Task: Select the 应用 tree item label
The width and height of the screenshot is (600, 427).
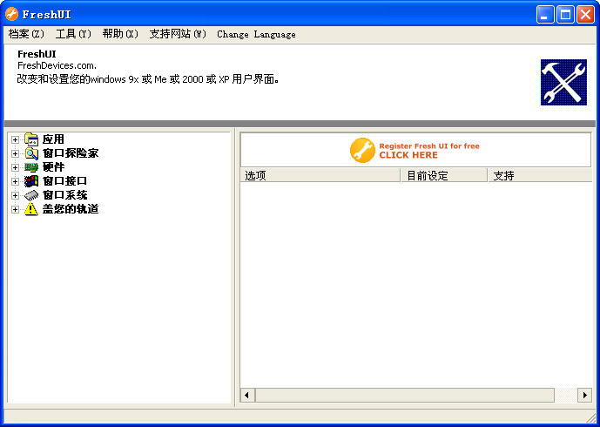Action: tap(53, 139)
